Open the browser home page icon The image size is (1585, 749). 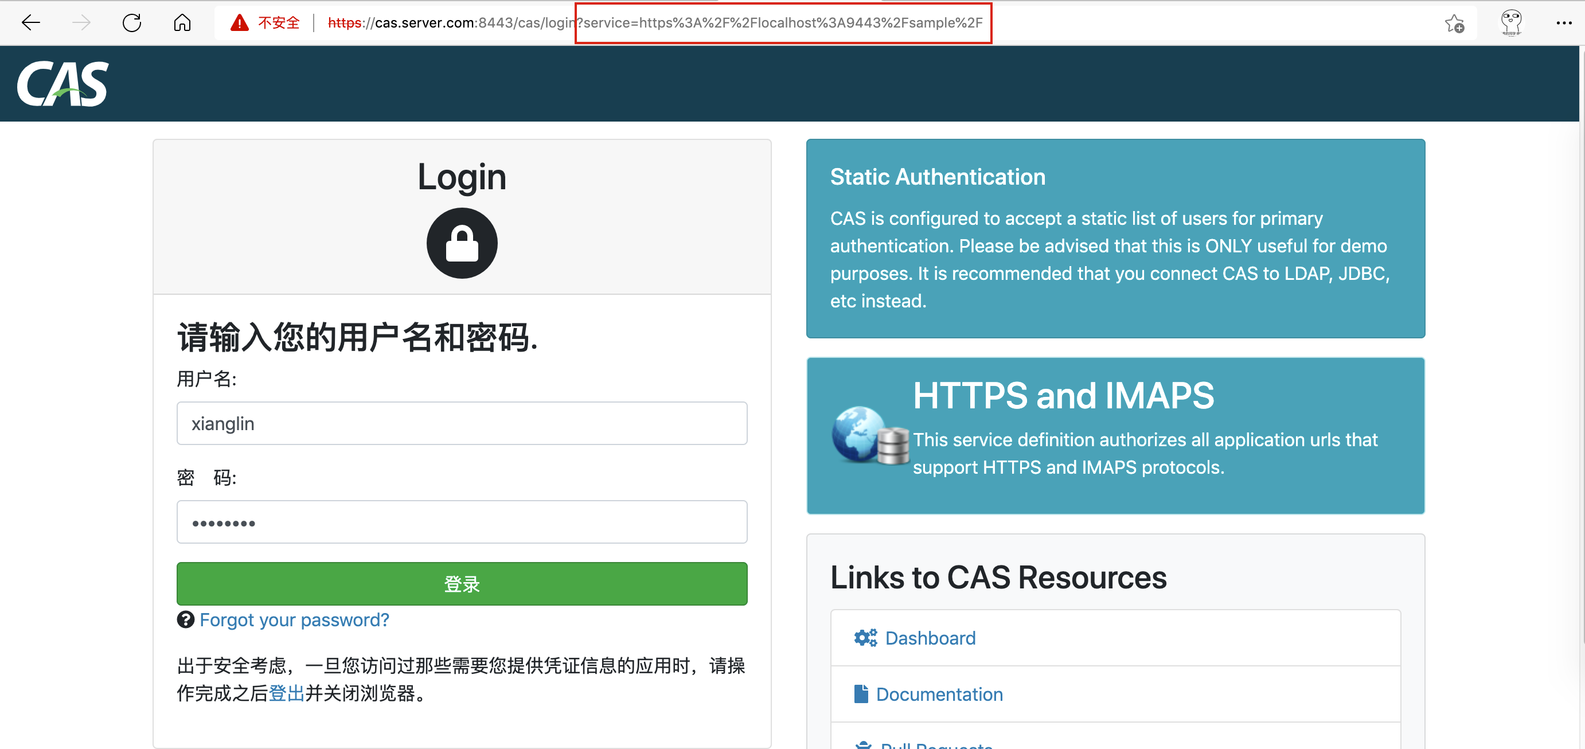pyautogui.click(x=182, y=23)
